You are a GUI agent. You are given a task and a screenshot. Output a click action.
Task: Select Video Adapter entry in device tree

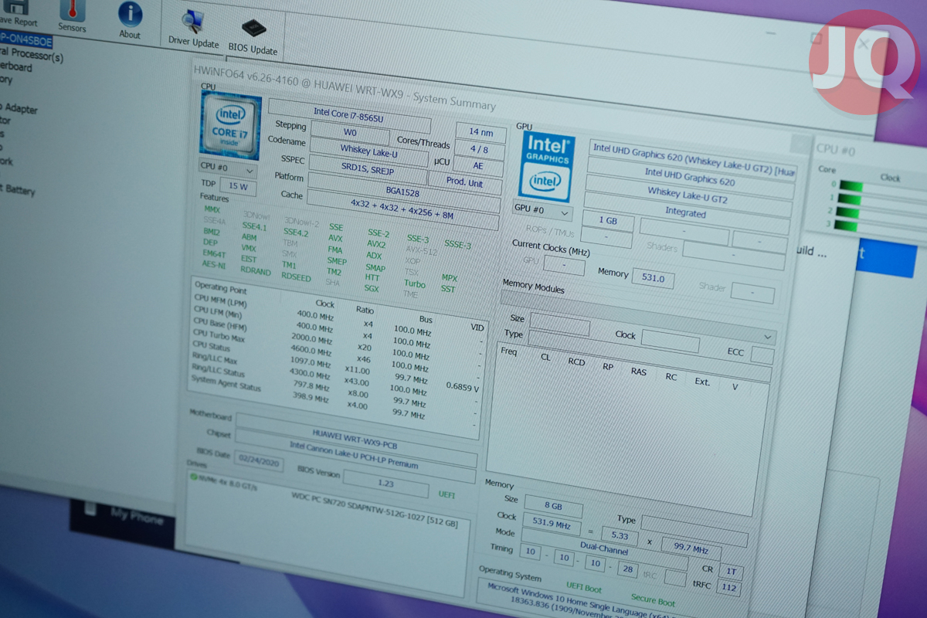(x=19, y=109)
